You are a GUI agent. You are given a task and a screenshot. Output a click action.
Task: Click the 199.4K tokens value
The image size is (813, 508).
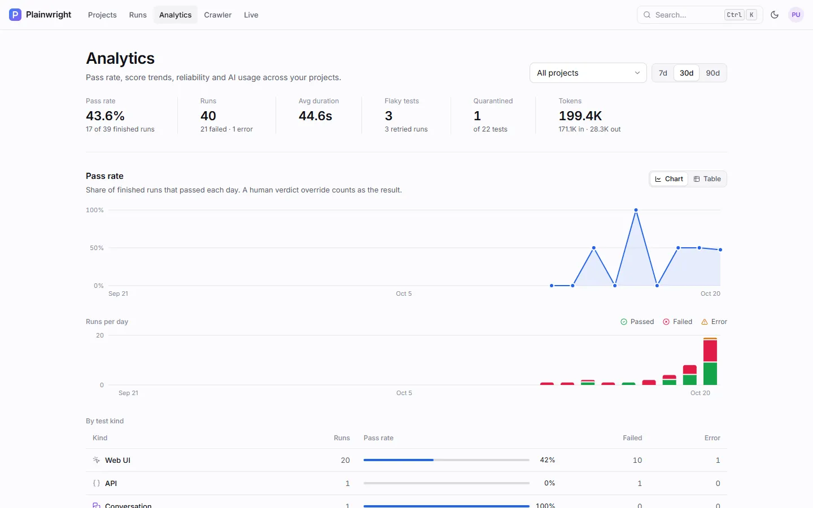(580, 116)
